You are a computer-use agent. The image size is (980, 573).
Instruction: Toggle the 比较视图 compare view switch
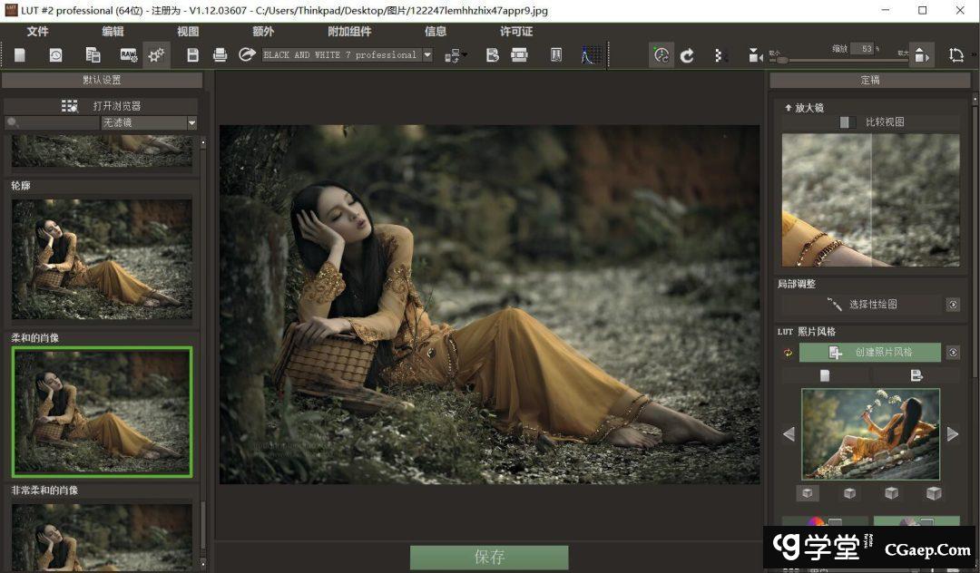click(847, 122)
